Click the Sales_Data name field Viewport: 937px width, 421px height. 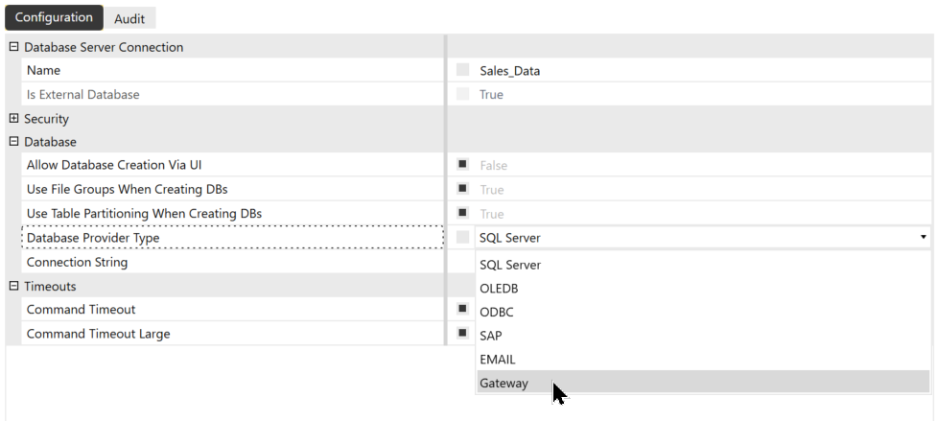click(509, 70)
